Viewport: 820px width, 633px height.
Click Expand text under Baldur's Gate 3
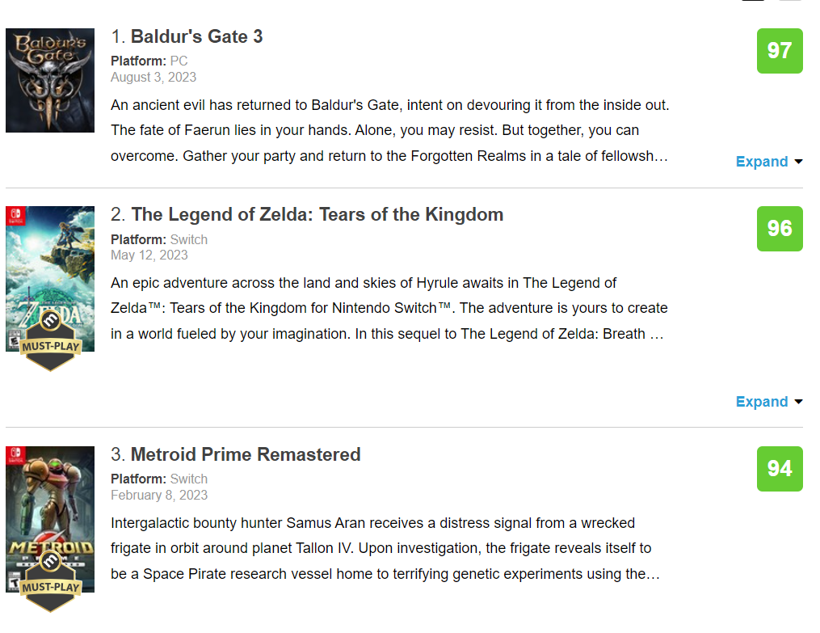(761, 162)
